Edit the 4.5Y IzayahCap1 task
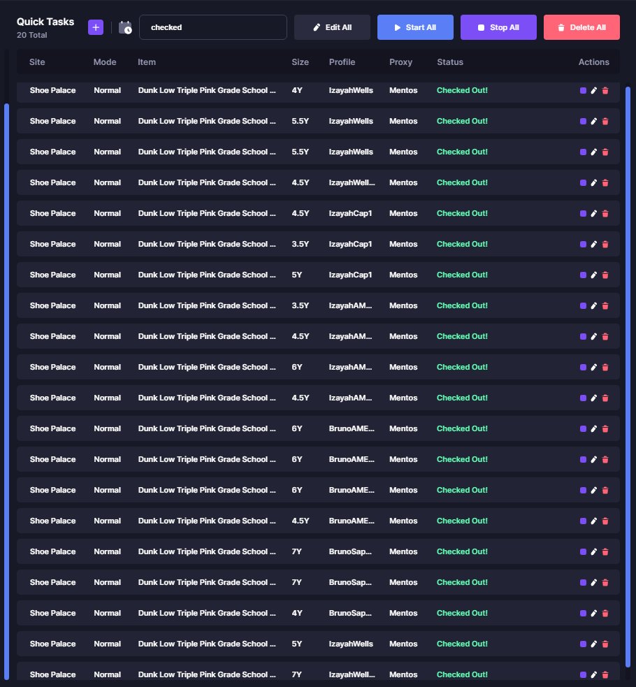 (594, 213)
